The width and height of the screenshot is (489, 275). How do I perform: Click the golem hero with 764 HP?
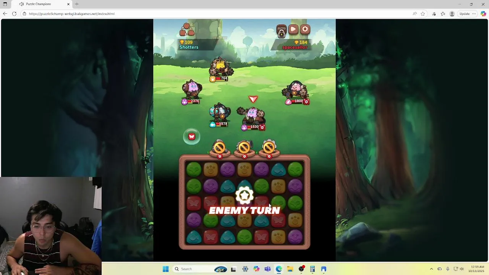click(221, 67)
